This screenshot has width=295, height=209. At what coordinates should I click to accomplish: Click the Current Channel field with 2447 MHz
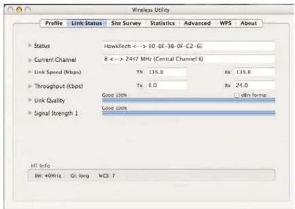tap(189, 59)
